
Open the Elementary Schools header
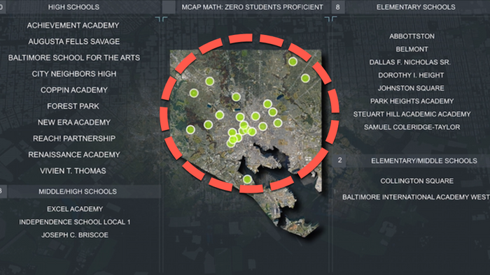click(x=416, y=7)
